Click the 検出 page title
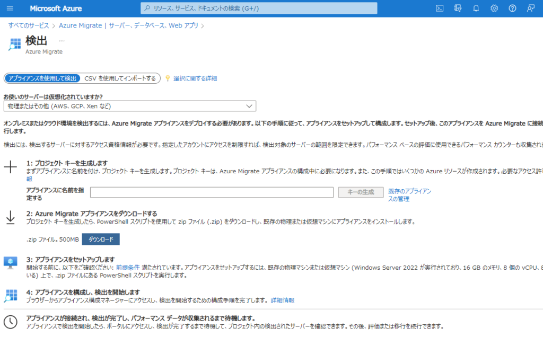The image size is (543, 337). [x=36, y=41]
